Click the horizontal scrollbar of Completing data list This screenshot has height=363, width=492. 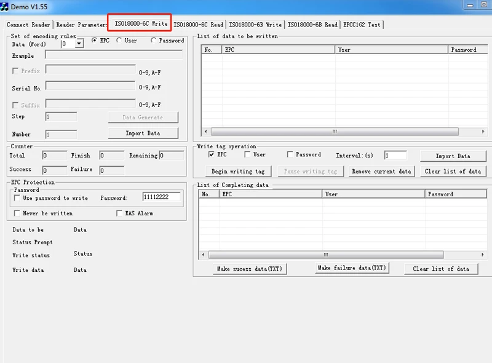tap(326, 255)
